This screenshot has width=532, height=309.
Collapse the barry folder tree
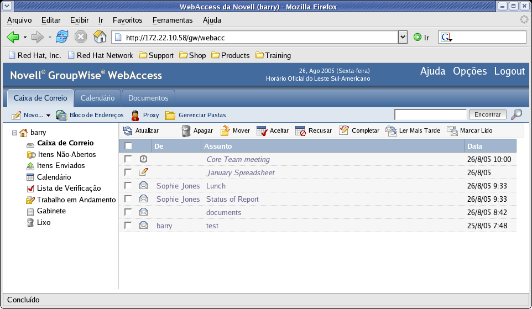pos(14,133)
